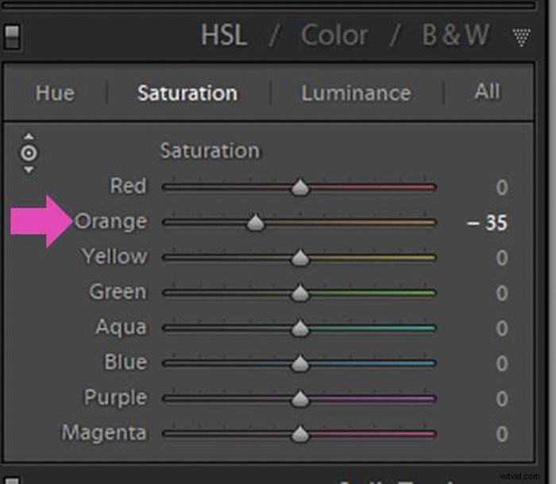Click the Purple saturation slider handle
This screenshot has width=556, height=484.
(300, 399)
